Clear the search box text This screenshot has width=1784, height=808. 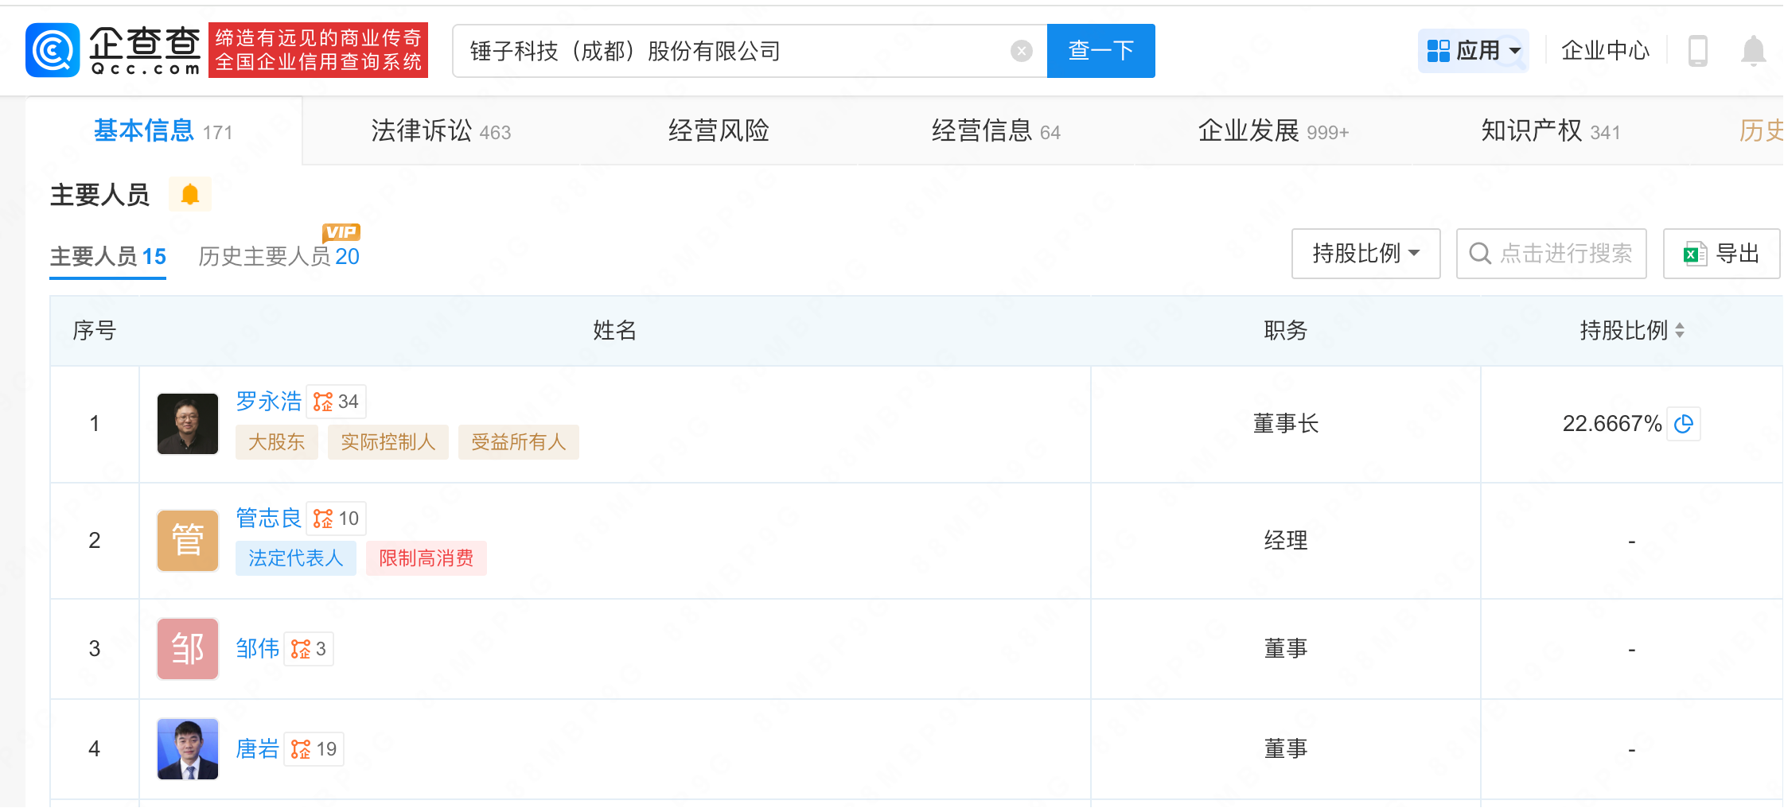[x=1021, y=51]
